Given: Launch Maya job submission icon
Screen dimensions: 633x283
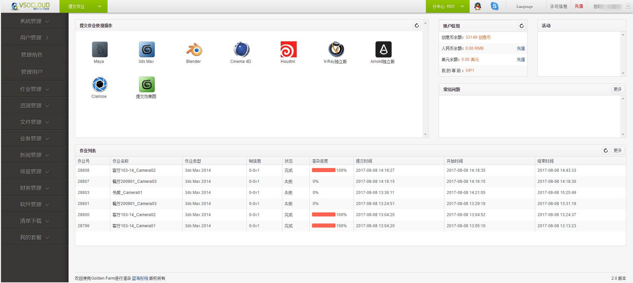Looking at the screenshot, I should click(x=100, y=49).
